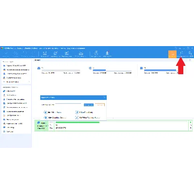Click the circular backup icon in the toolbar
194x194 pixels.
point(96,53)
